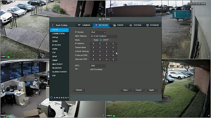Click the MTU value field
The height and width of the screenshot is (118, 211).
coord(98,66)
